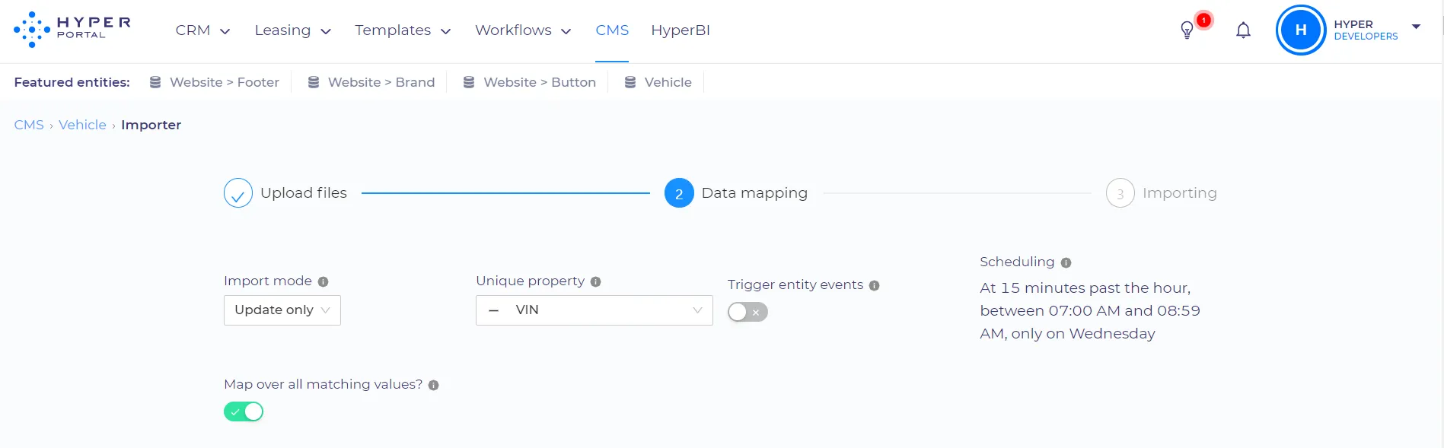Click the Upload files step label
The height and width of the screenshot is (448, 1444).
(x=304, y=193)
